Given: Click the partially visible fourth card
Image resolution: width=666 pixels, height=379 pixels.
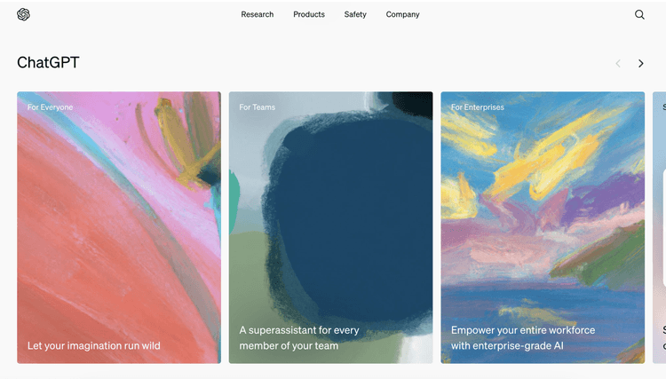Looking at the screenshot, I should tap(659, 227).
